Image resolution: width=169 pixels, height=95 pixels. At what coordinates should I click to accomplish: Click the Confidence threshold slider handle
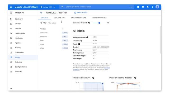click(99, 23)
